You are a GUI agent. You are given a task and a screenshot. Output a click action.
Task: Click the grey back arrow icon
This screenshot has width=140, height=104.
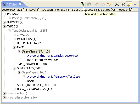103,4
